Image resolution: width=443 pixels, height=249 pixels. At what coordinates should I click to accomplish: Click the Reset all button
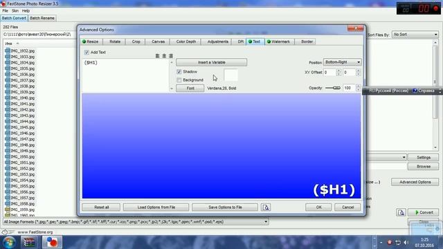(x=101, y=207)
